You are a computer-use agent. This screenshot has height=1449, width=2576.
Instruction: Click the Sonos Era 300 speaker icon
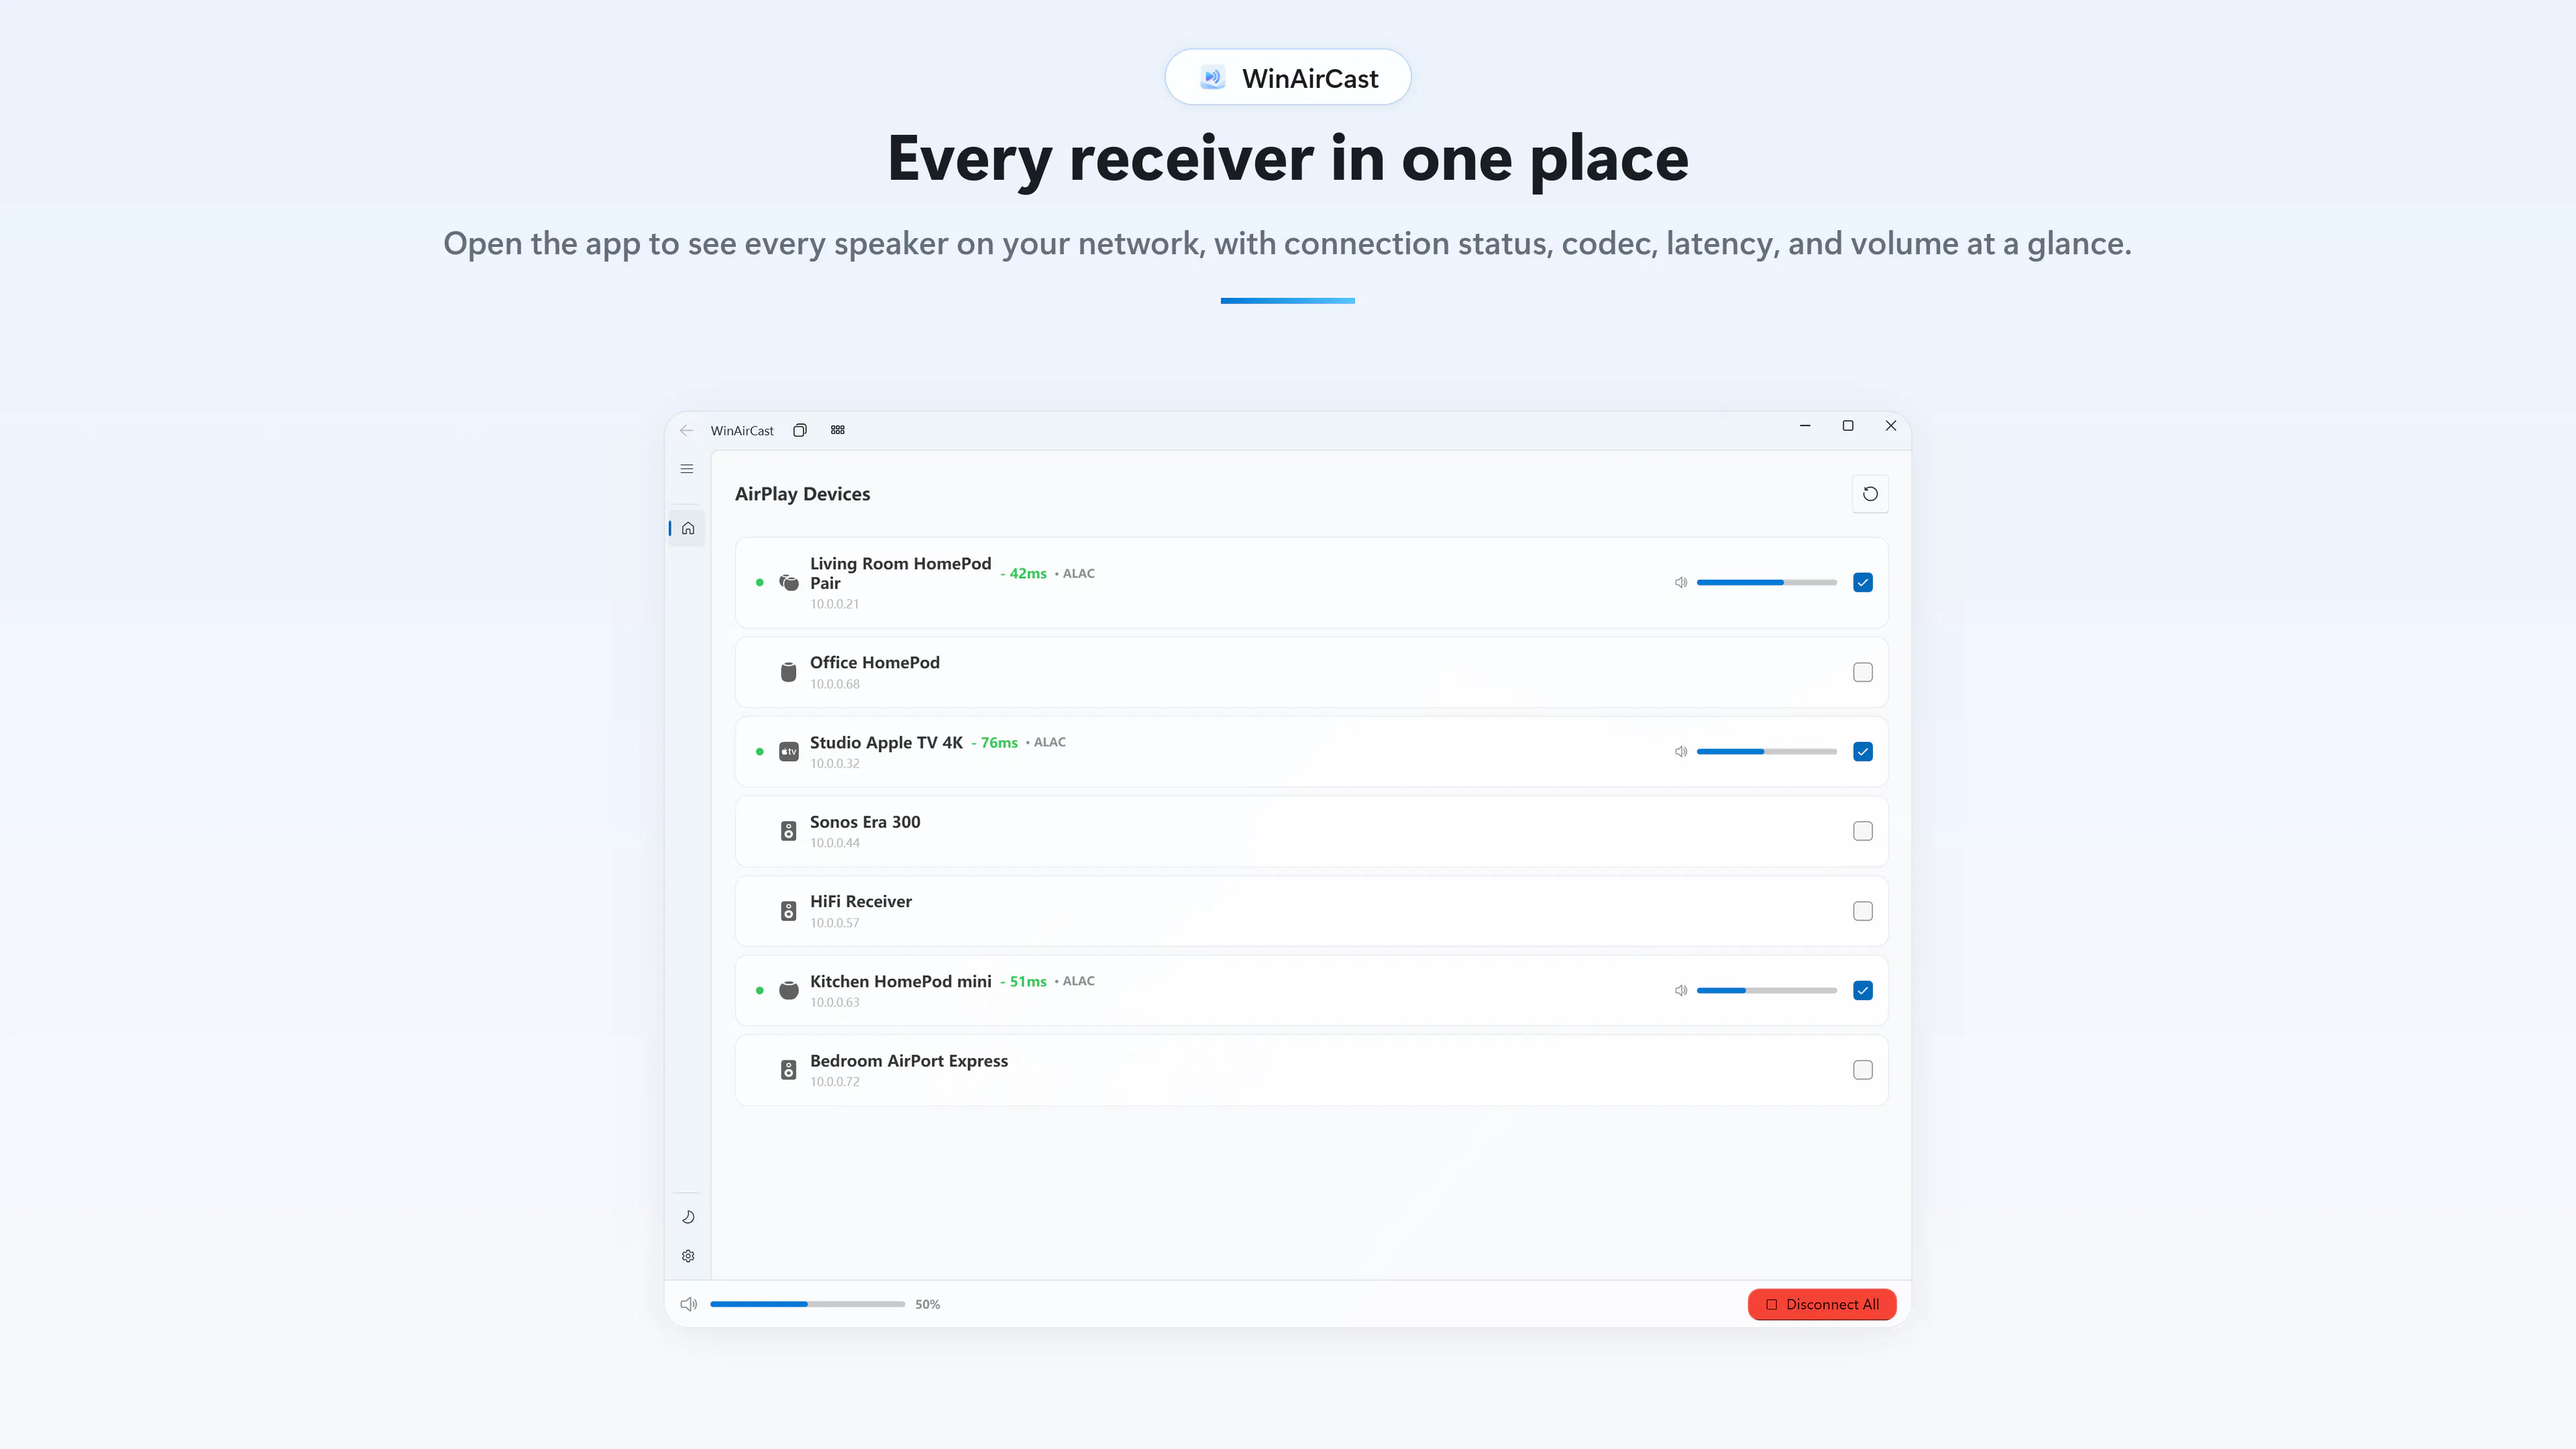click(789, 831)
